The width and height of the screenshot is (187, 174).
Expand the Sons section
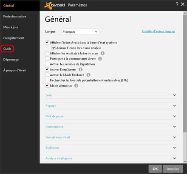pyautogui.click(x=111, y=95)
